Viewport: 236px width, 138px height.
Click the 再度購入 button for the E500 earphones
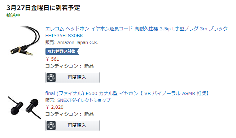click(73, 125)
